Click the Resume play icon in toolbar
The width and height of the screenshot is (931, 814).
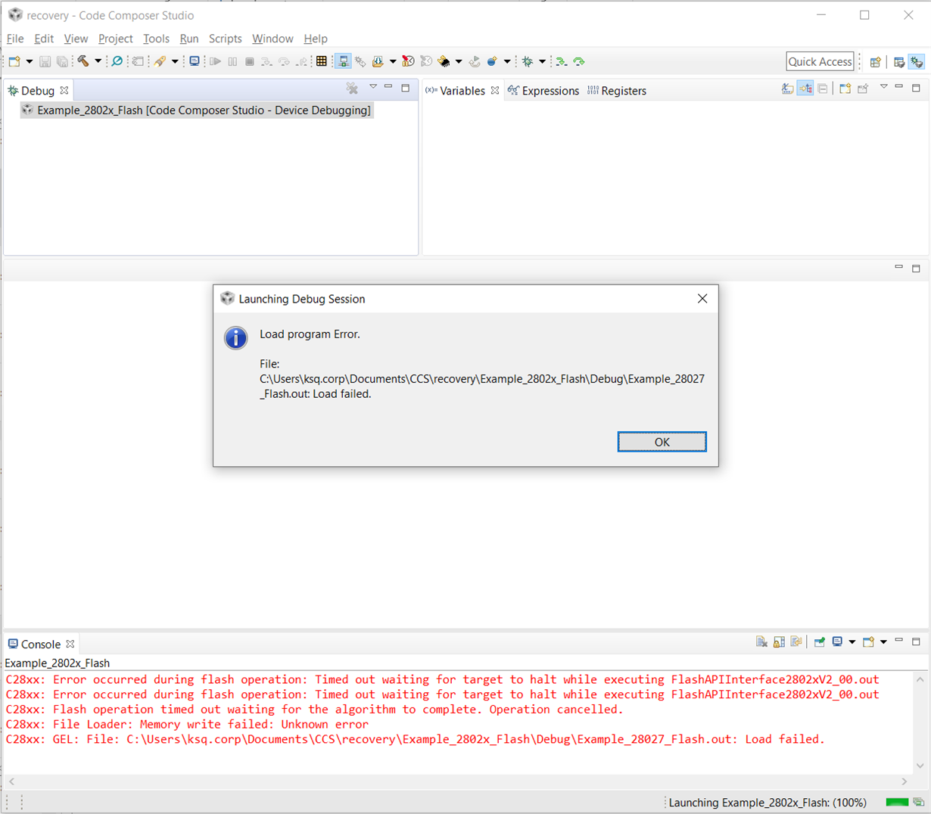215,61
